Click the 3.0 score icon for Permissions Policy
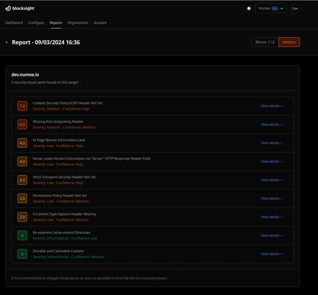Viewport: 318px width, 295px height. click(x=22, y=198)
